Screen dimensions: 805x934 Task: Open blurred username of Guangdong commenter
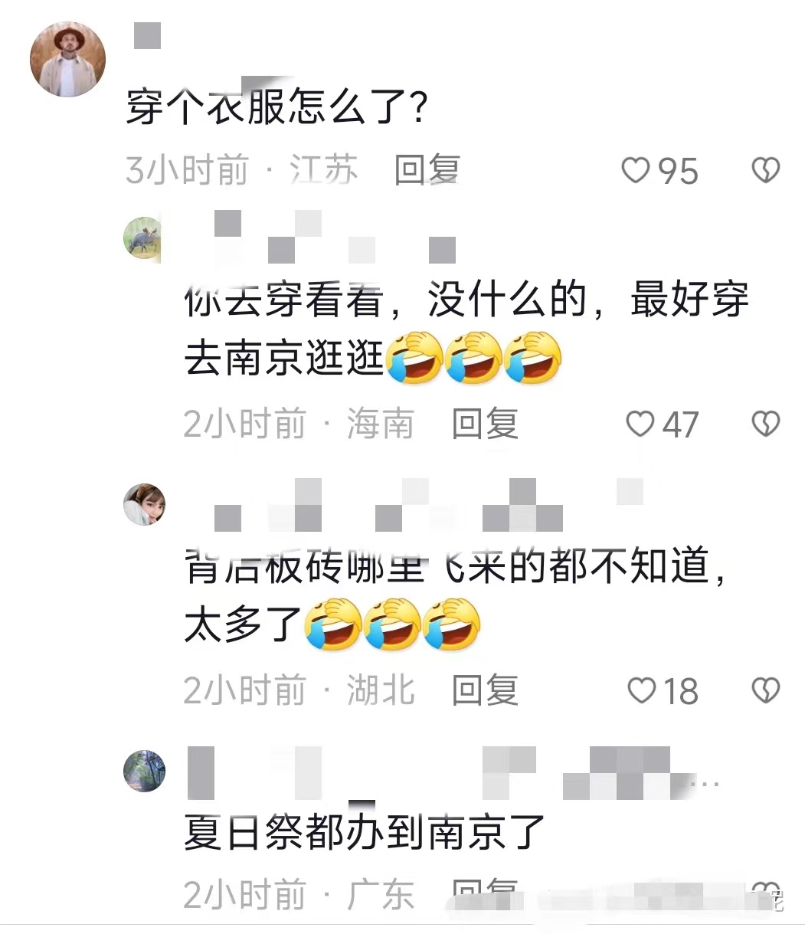(x=453, y=773)
